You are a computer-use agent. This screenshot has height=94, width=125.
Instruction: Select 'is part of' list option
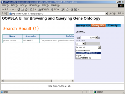pyautogui.click(x=88, y=55)
